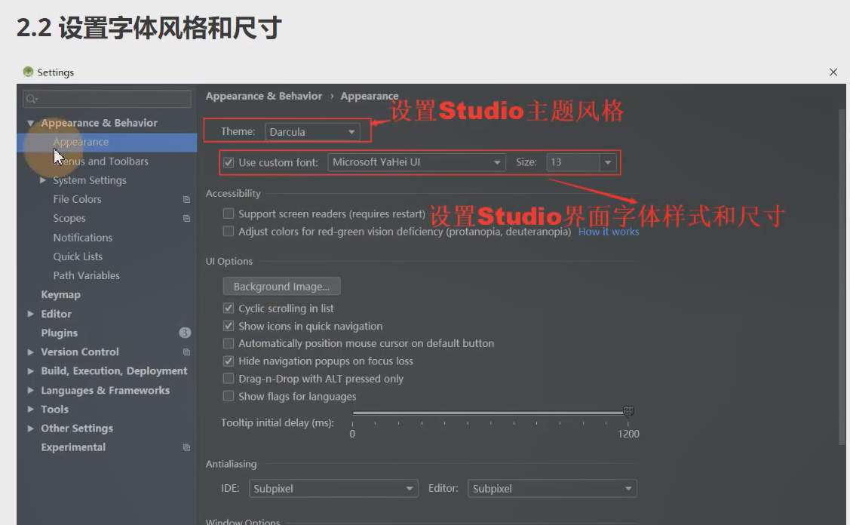Open the Theme dropdown showing Darcula
850x525 pixels.
351,131
